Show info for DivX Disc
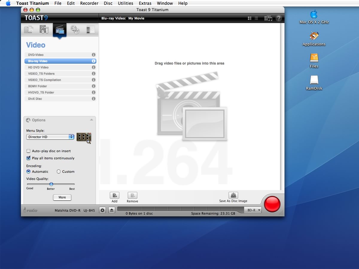This screenshot has height=269, width=359. click(x=94, y=99)
